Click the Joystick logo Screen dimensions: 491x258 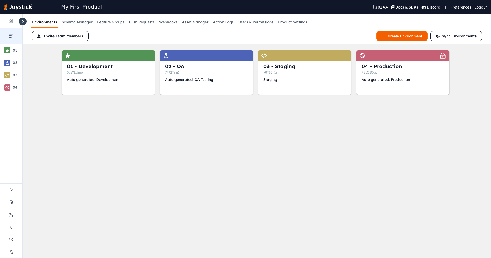pos(18,7)
